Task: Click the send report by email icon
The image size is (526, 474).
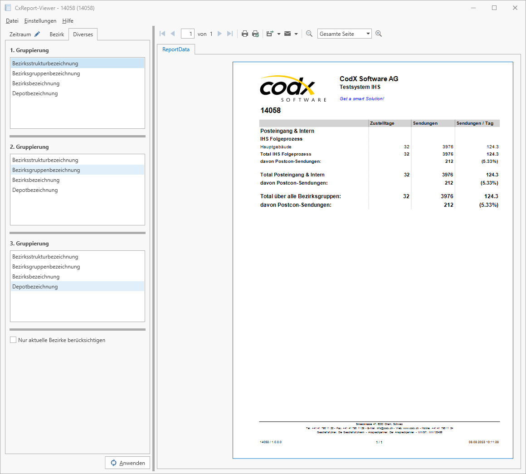Action: (287, 33)
